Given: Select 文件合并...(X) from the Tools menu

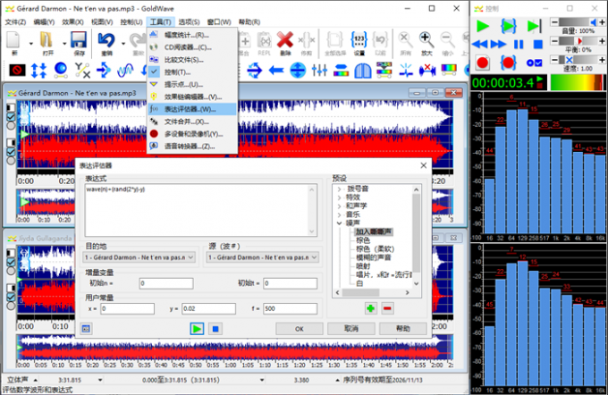Looking at the screenshot, I should pyautogui.click(x=192, y=122).
